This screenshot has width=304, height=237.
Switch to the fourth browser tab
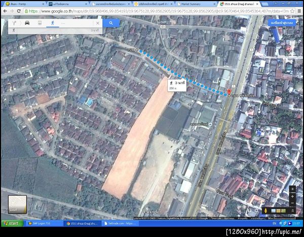pos(154,4)
